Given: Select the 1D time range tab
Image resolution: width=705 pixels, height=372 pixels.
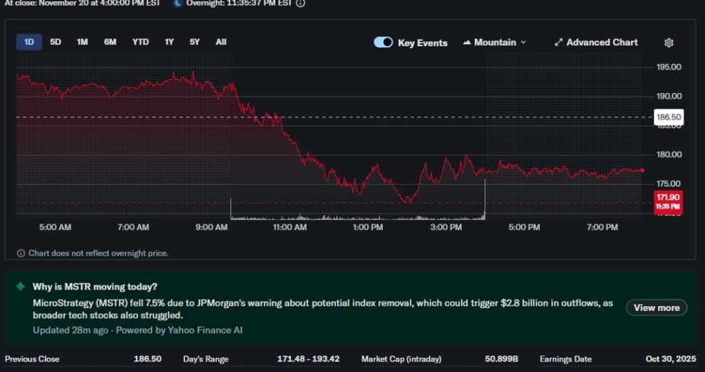Looking at the screenshot, I should click(x=29, y=42).
